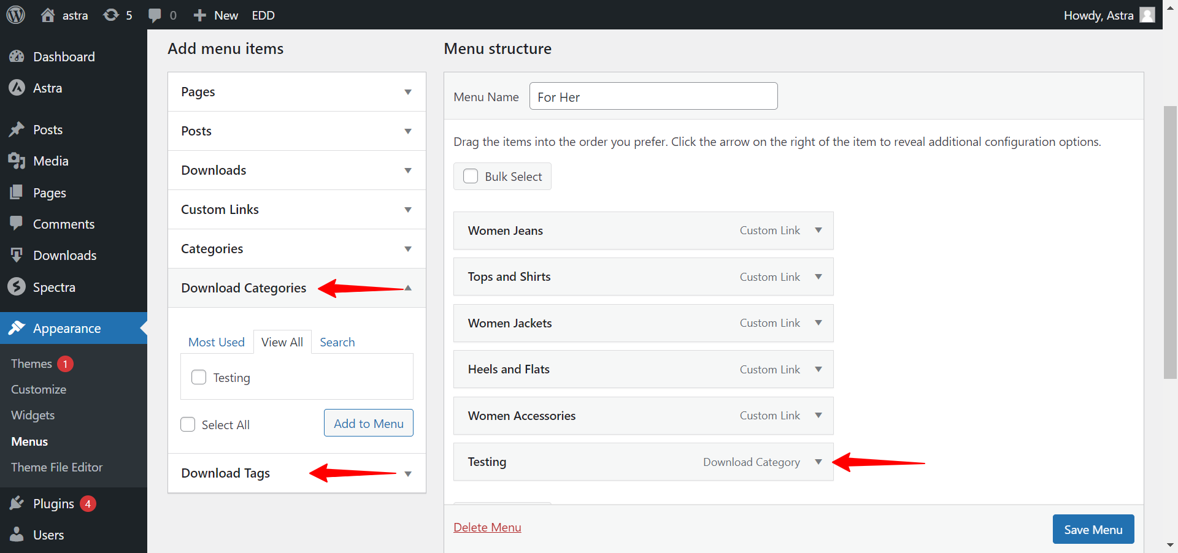Open the Astra theme panel
This screenshot has height=553, width=1178.
[x=47, y=88]
